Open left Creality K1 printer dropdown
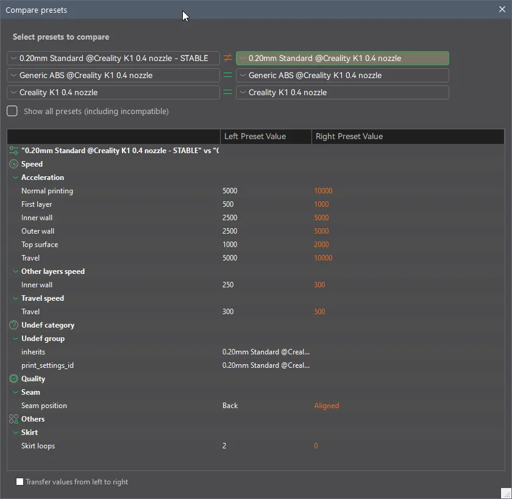512x499 pixels. [113, 93]
